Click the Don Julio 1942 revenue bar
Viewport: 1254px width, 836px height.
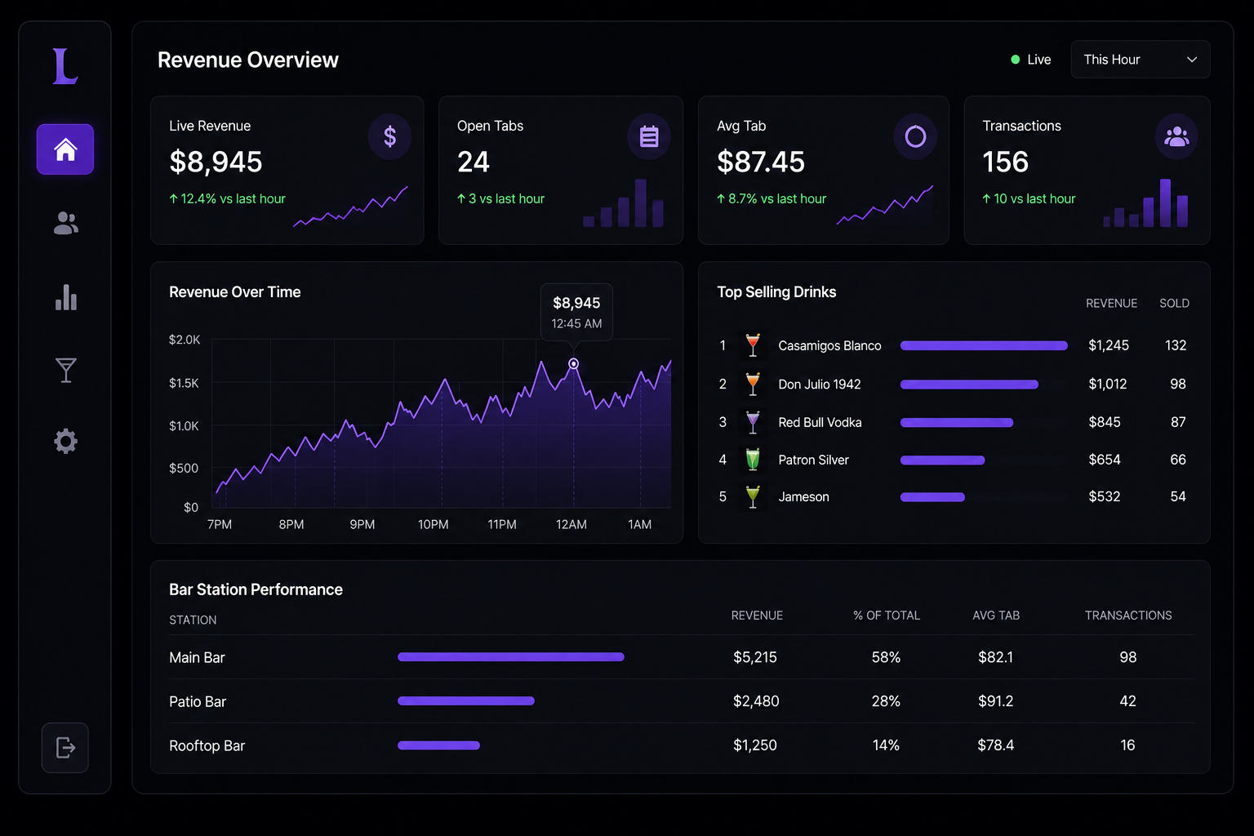pos(969,385)
